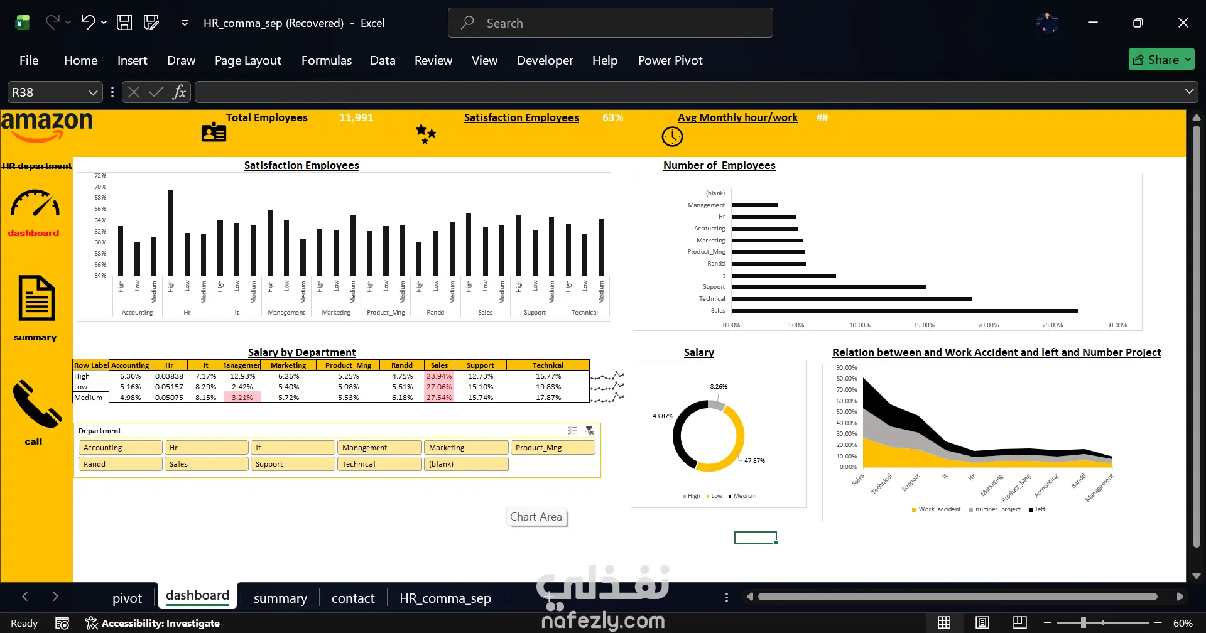The width and height of the screenshot is (1206, 633).
Task: Click the call phone icon
Action: (36, 405)
